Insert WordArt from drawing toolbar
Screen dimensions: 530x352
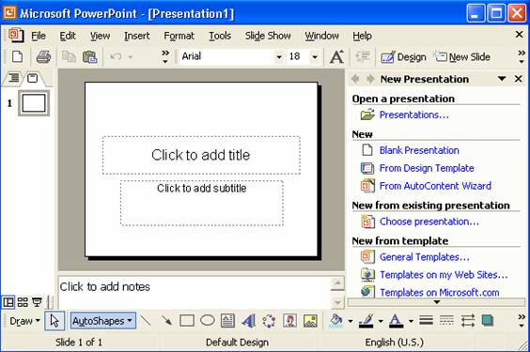tap(248, 320)
